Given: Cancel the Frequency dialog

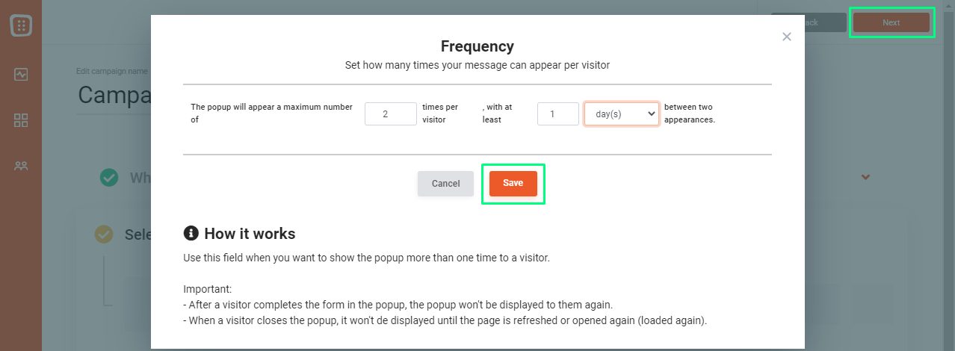Looking at the screenshot, I should point(445,184).
